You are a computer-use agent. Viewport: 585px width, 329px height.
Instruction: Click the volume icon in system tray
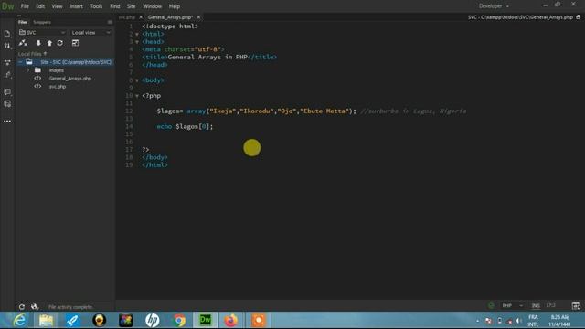point(519,321)
